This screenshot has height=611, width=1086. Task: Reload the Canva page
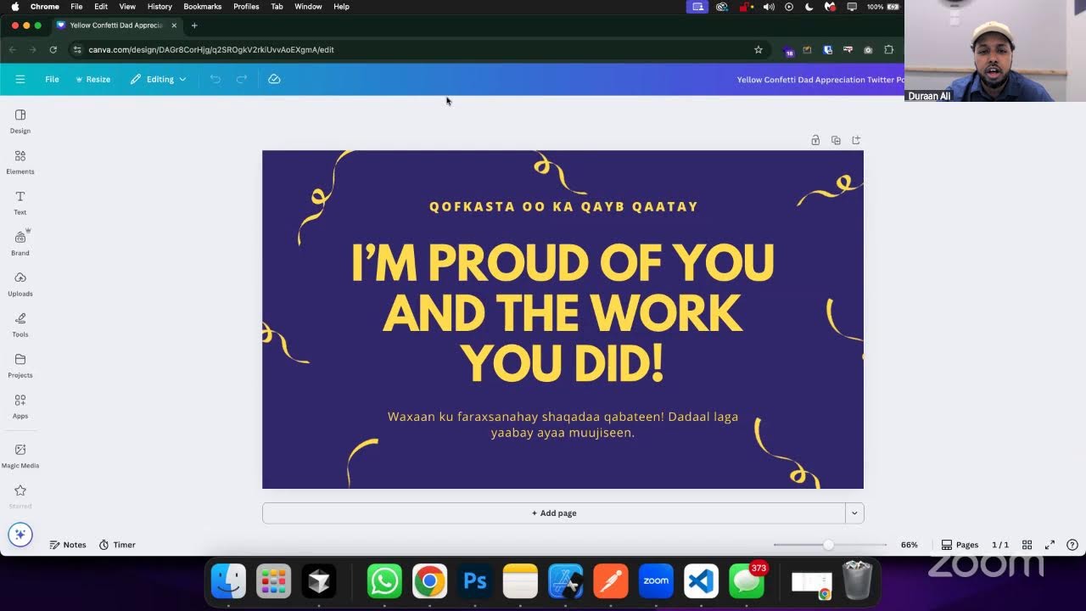pos(53,50)
